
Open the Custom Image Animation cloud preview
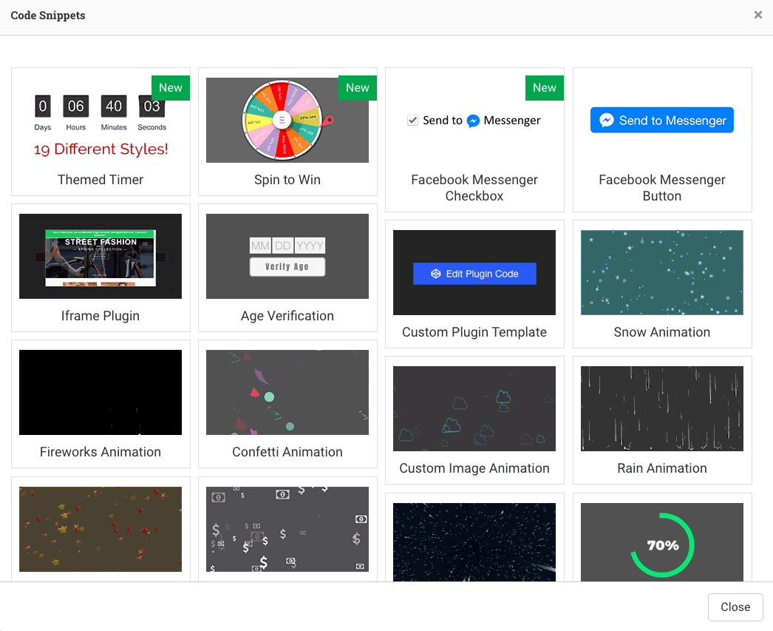[474, 408]
